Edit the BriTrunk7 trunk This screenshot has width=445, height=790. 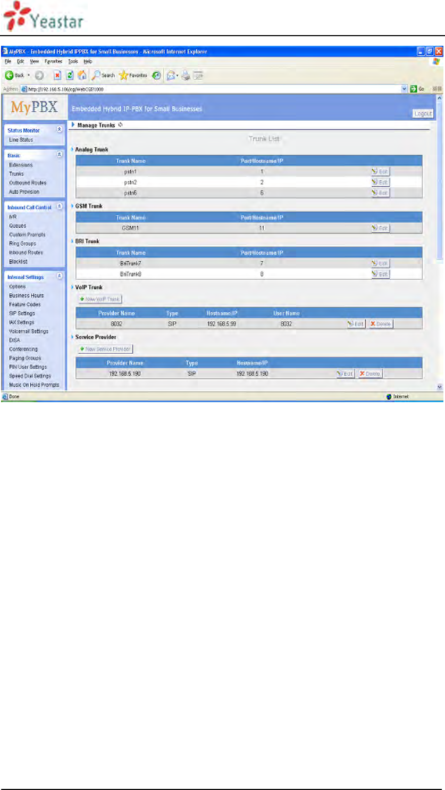(x=380, y=264)
